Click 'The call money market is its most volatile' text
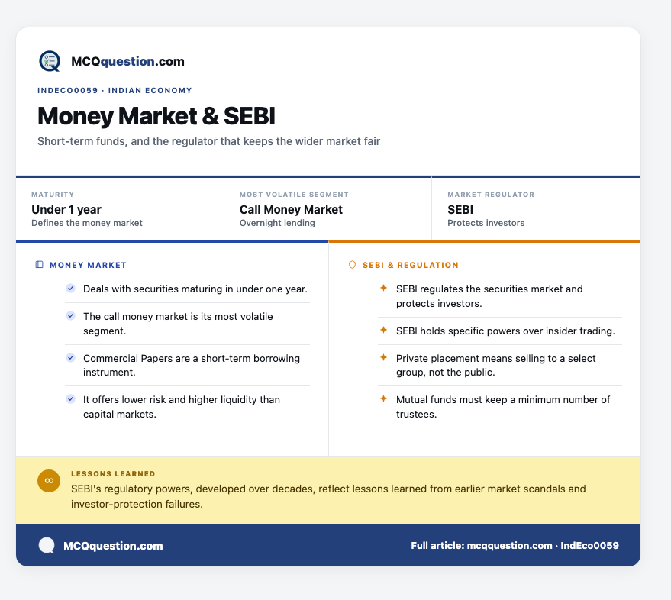This screenshot has width=671, height=600. pyautogui.click(x=178, y=323)
